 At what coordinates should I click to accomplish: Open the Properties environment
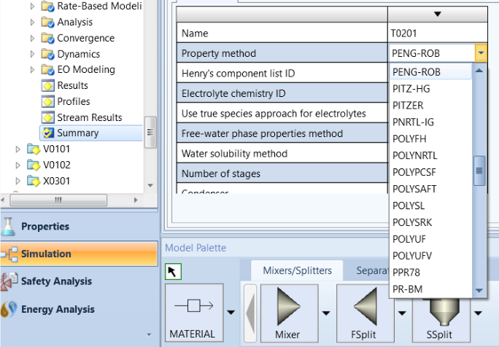(45, 227)
